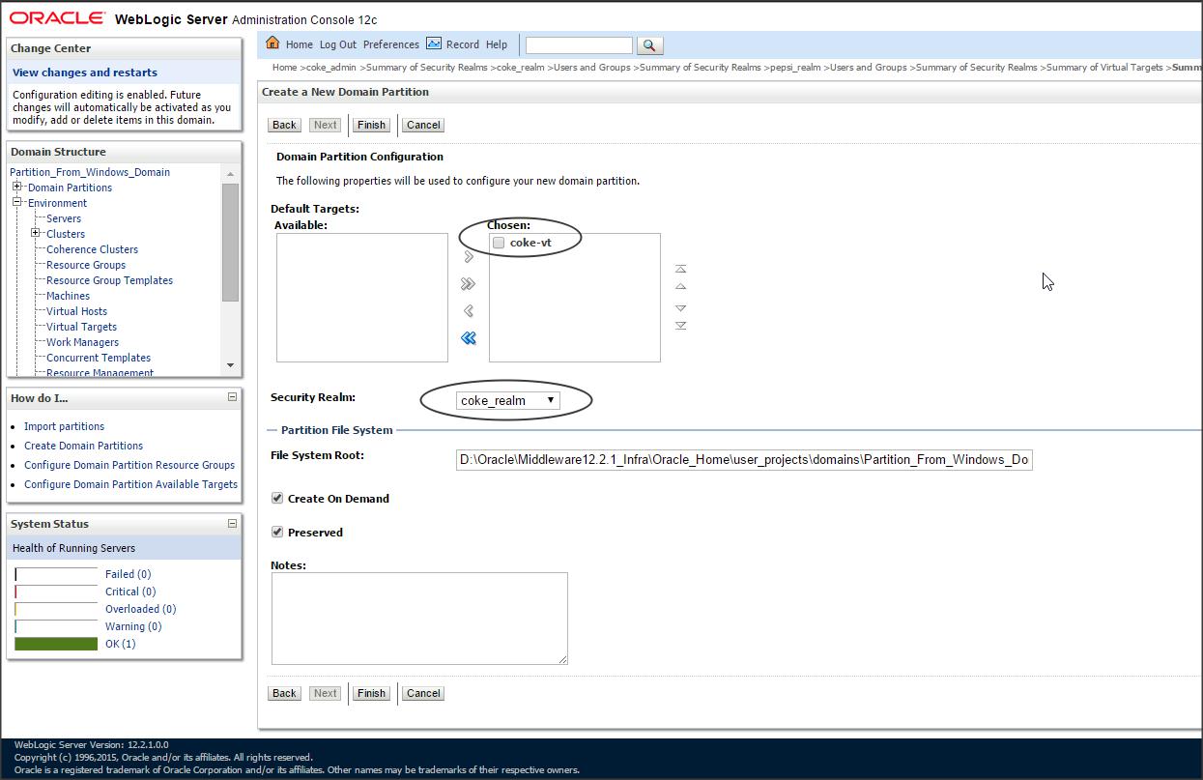Open Configure Domain Partition Resource Groups link
Screen dimensions: 1203x780
[129, 465]
